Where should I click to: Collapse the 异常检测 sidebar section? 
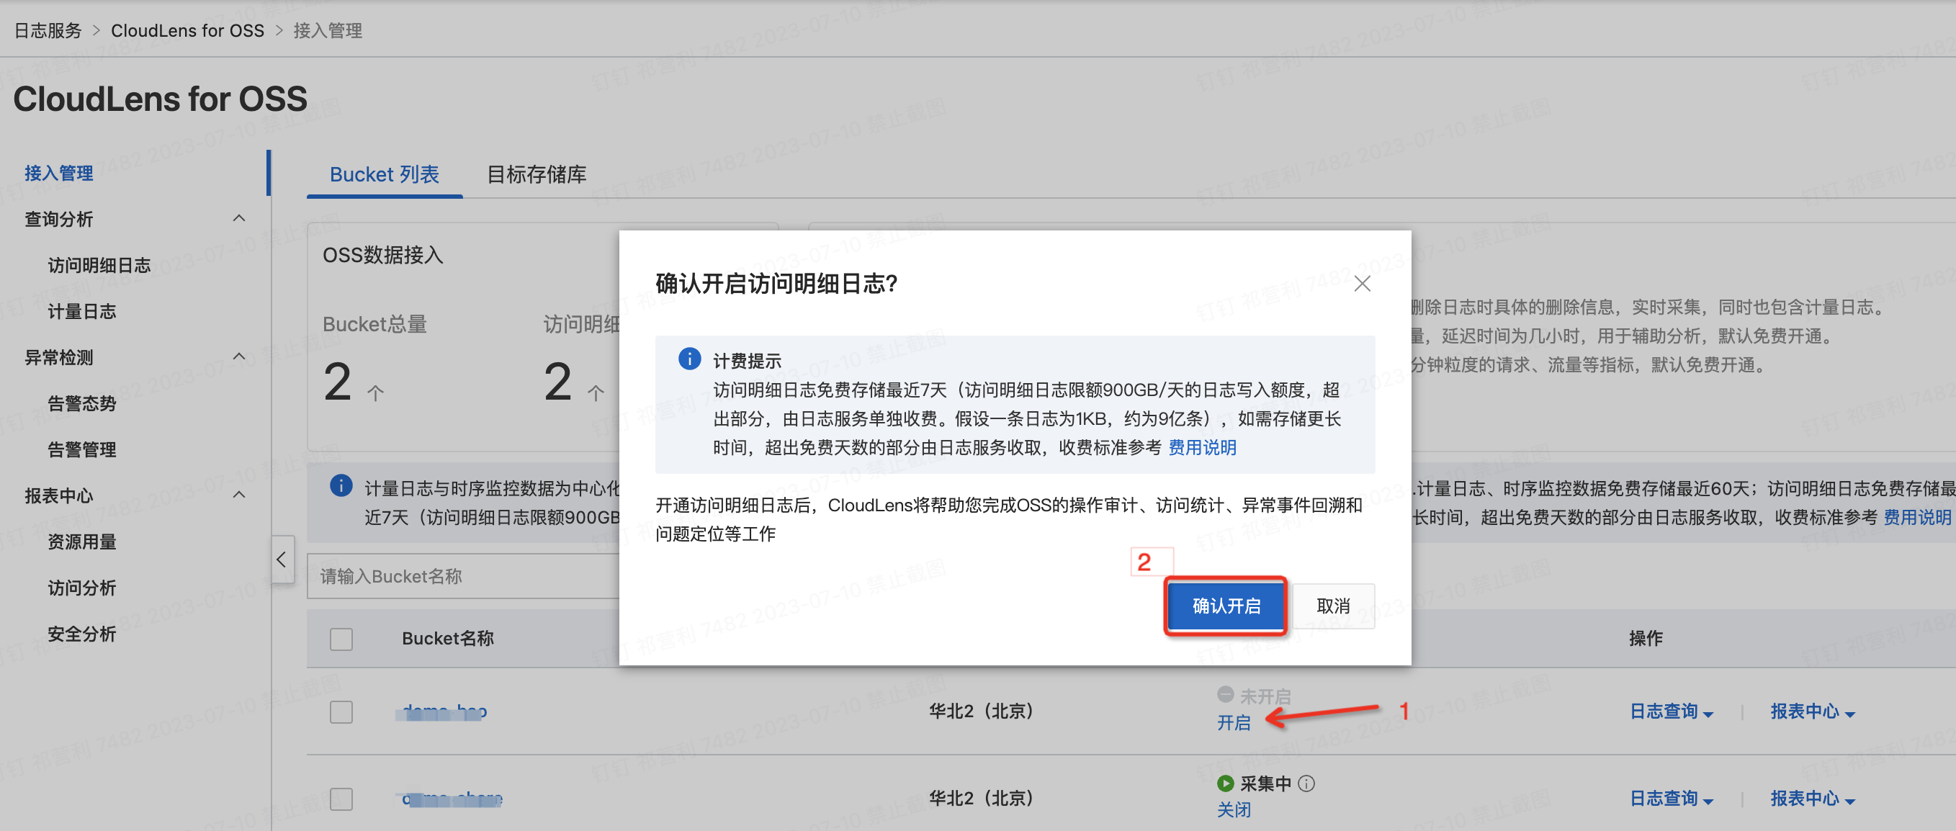point(238,356)
